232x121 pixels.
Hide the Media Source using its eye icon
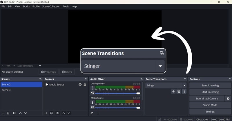pyautogui.click(x=80, y=84)
